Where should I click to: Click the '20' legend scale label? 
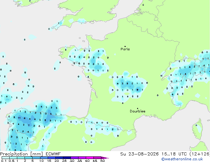click(57, 161)
